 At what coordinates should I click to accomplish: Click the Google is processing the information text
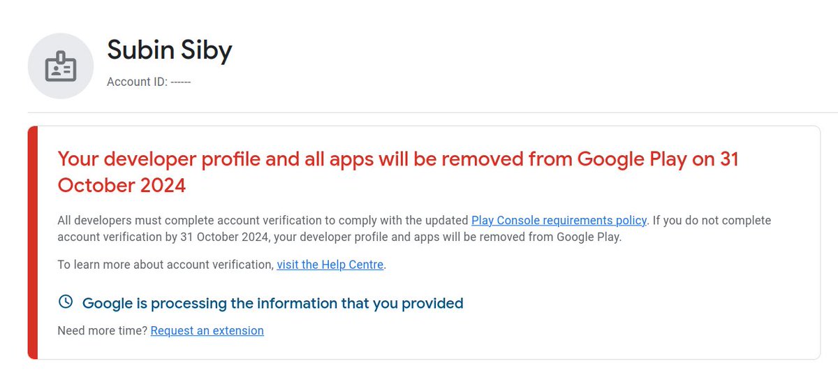coord(273,303)
